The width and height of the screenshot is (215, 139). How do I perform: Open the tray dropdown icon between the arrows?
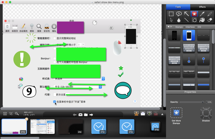coord(81,115)
